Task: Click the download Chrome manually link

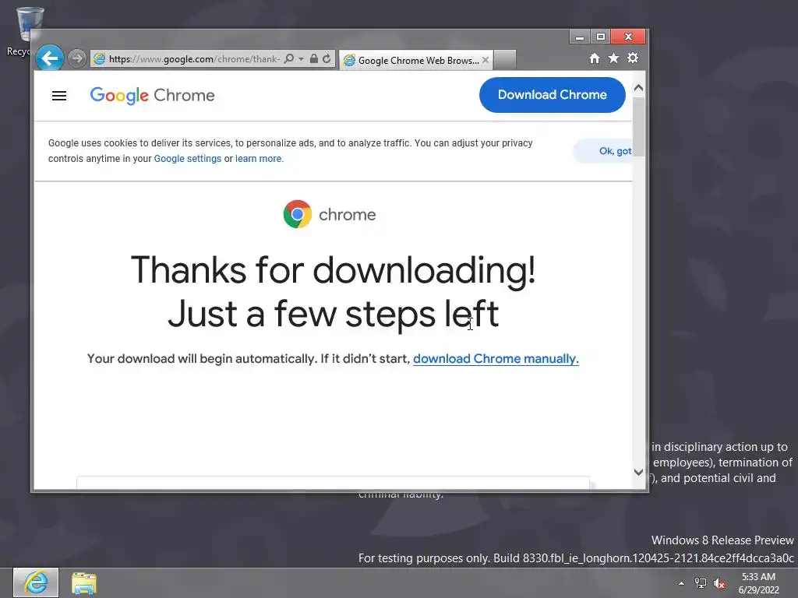Action: pos(496,358)
